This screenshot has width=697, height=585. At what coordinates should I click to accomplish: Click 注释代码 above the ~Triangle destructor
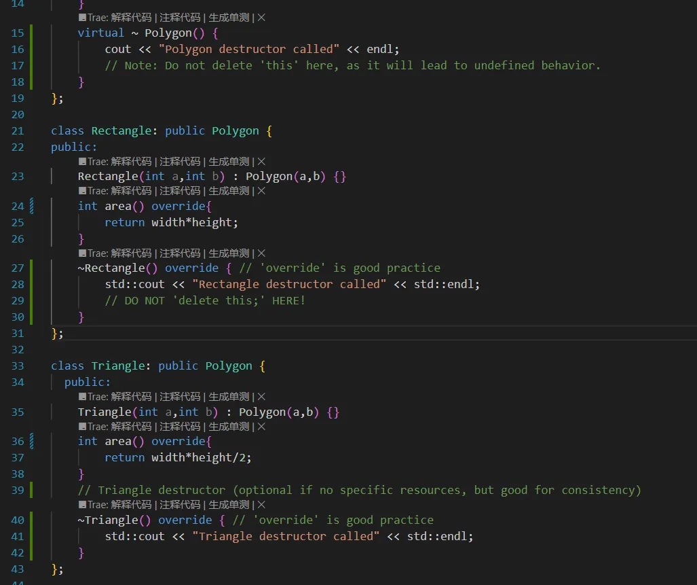tap(180, 506)
